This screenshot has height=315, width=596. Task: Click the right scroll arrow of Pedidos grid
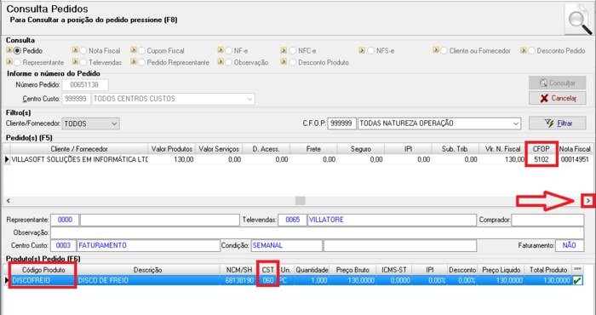point(588,201)
